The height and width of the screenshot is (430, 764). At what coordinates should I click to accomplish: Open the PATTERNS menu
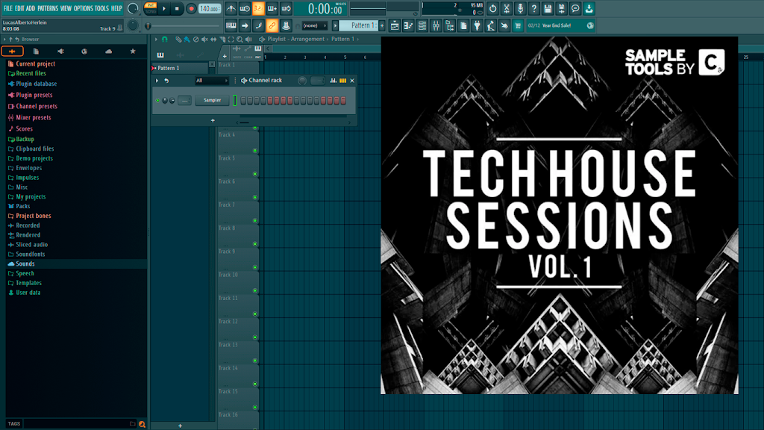48,8
